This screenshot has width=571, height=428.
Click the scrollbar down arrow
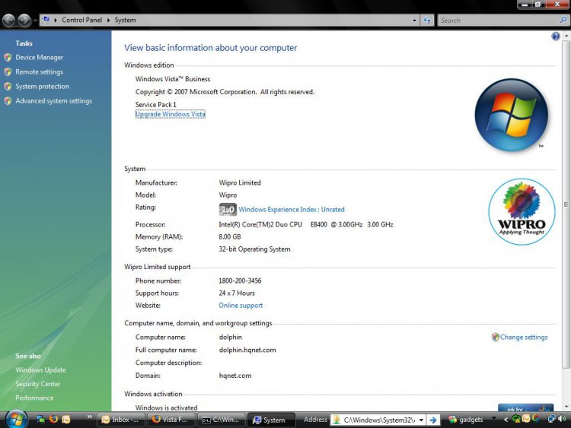(566, 407)
